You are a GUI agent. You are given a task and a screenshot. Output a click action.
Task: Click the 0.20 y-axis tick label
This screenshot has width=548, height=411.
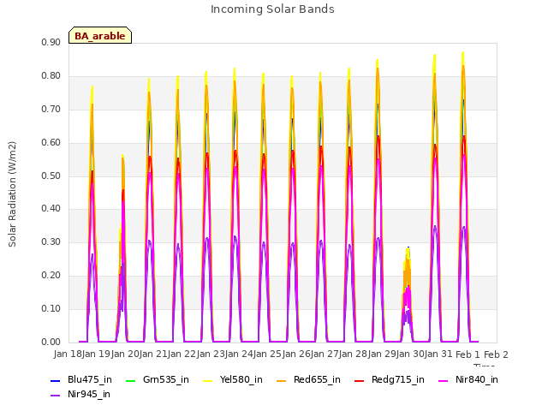coord(51,276)
